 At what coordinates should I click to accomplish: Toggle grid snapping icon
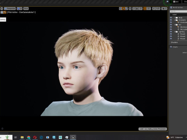[137, 9]
